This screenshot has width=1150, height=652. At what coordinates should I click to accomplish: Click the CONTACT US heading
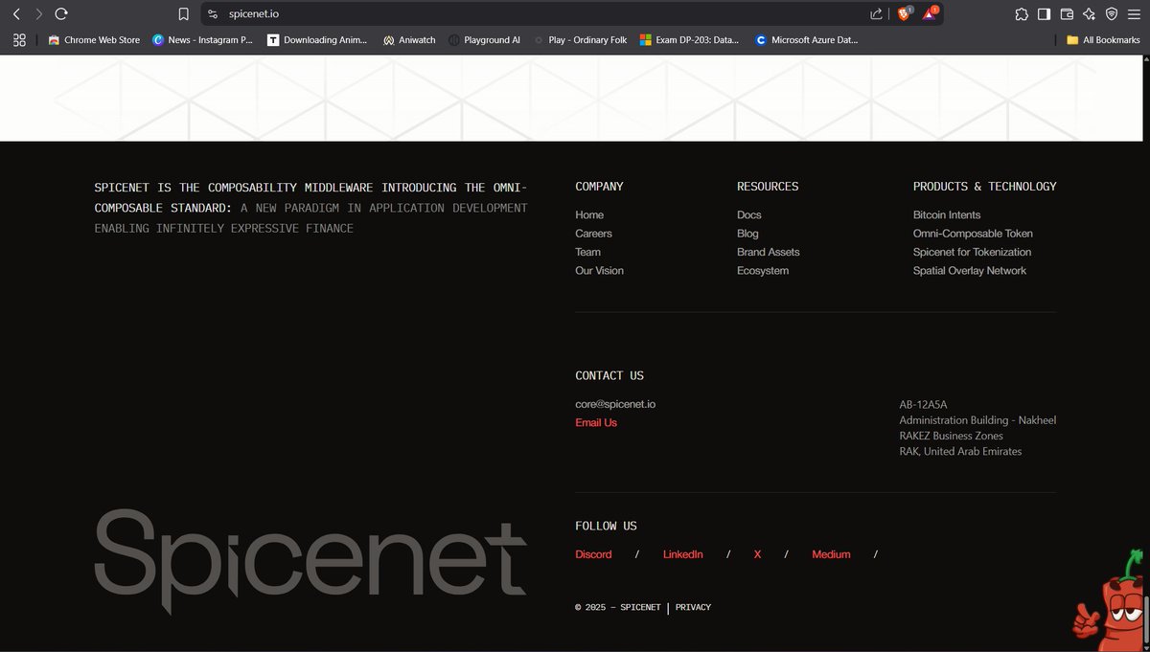click(x=609, y=376)
